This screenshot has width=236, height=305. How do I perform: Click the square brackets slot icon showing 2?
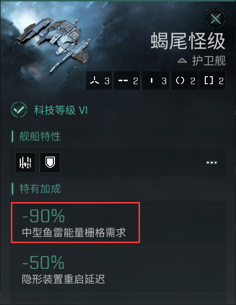[x=213, y=81]
